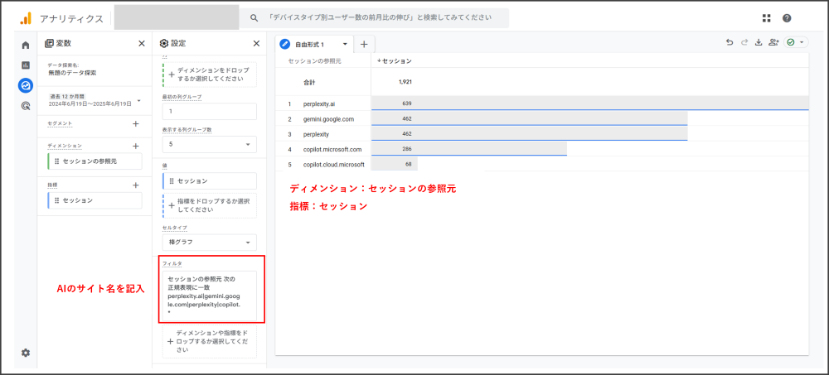Go to Home in left navigation
Image resolution: width=829 pixels, height=375 pixels.
coord(26,45)
